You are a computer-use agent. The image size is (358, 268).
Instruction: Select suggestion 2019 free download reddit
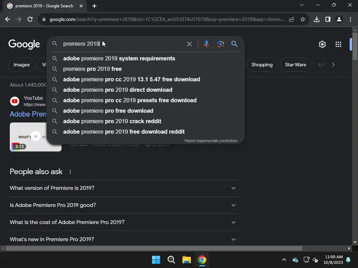(x=145, y=132)
